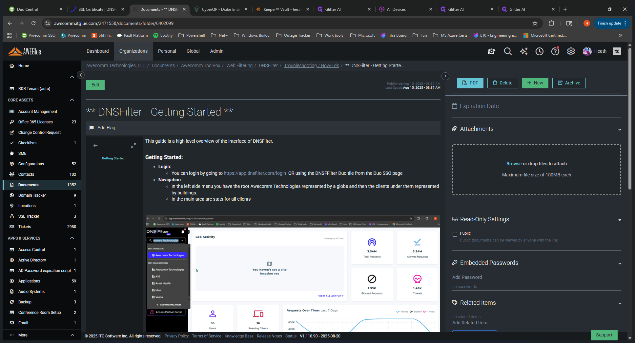635x343 pixels.
Task: Collapse the right panel with chevron toggle
Action: pyautogui.click(x=445, y=76)
